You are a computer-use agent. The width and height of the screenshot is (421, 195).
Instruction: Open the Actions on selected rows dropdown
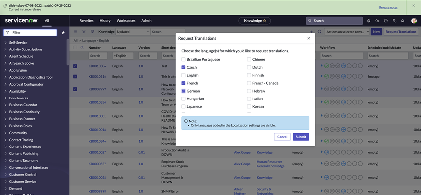(347, 32)
